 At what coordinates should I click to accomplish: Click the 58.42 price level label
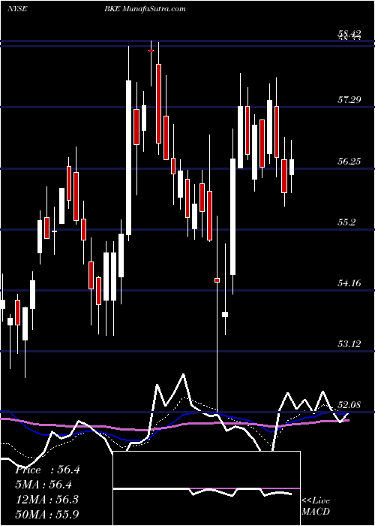[x=349, y=33]
